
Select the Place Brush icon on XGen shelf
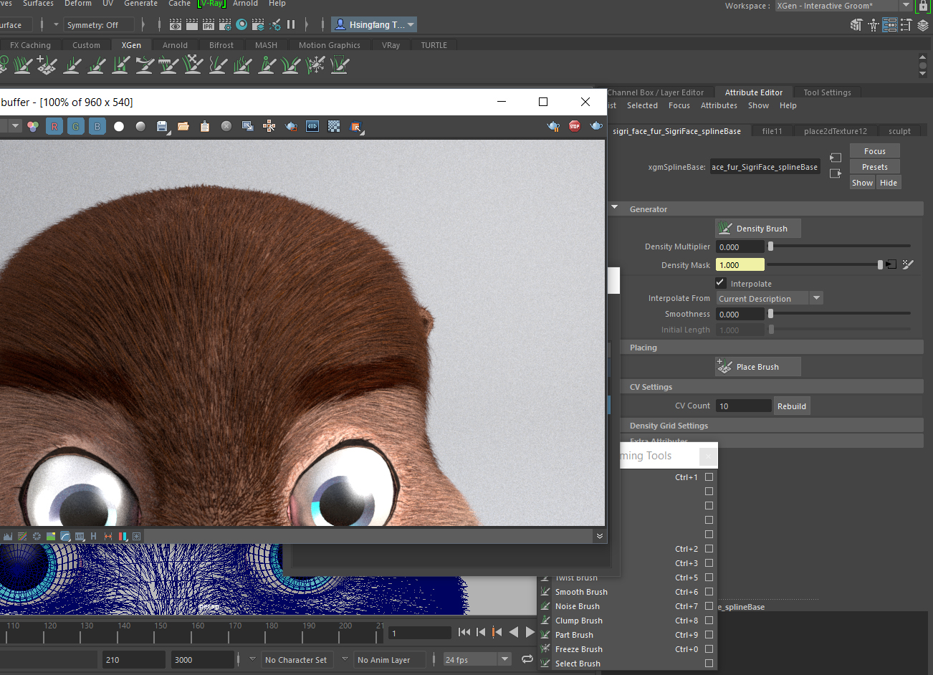(x=46, y=65)
